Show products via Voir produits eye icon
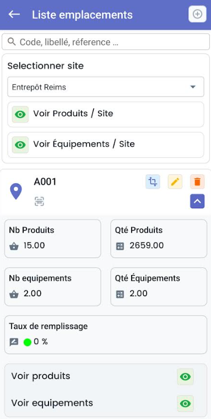This screenshot has width=211, height=419. point(185,377)
